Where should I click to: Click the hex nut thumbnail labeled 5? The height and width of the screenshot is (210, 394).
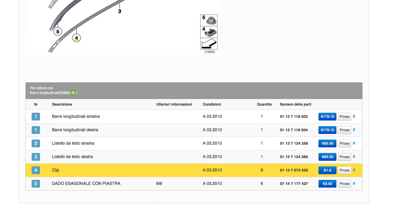click(x=209, y=20)
